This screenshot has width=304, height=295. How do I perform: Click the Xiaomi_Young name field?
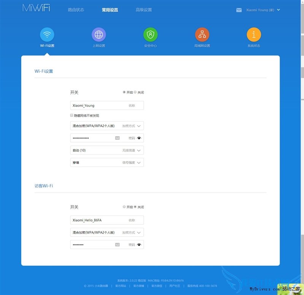(x=107, y=106)
